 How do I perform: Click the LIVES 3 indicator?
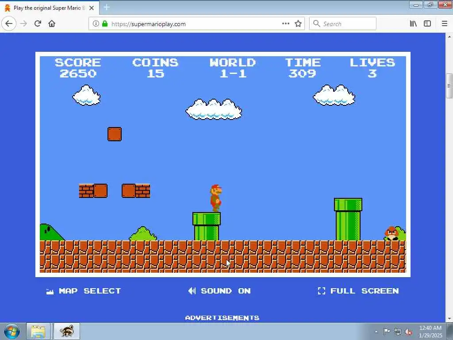pos(372,68)
